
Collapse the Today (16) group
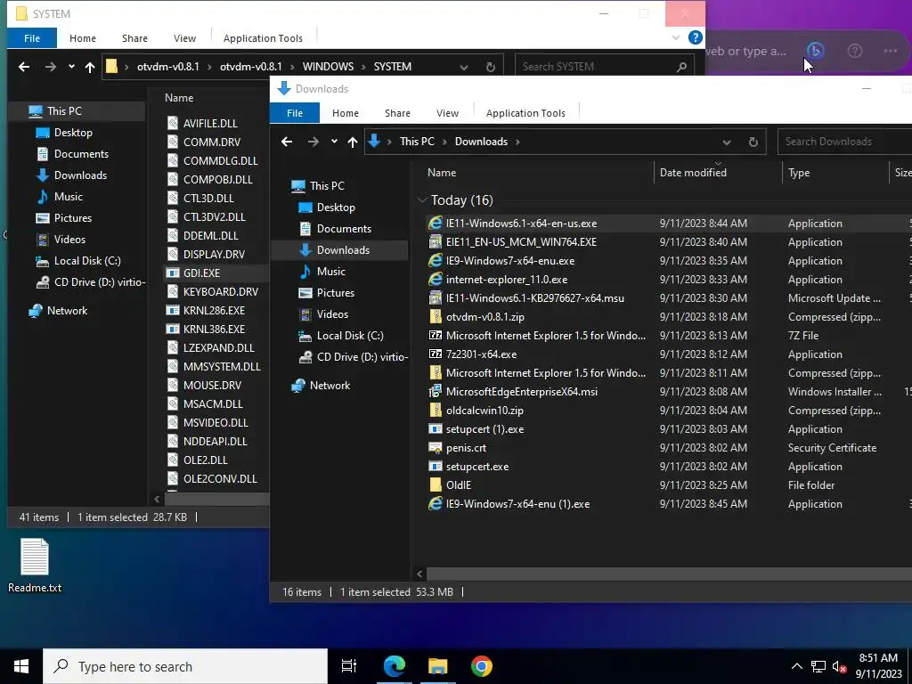(421, 200)
